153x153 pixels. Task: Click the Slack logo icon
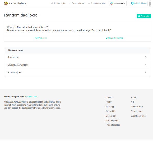coord(112,3)
